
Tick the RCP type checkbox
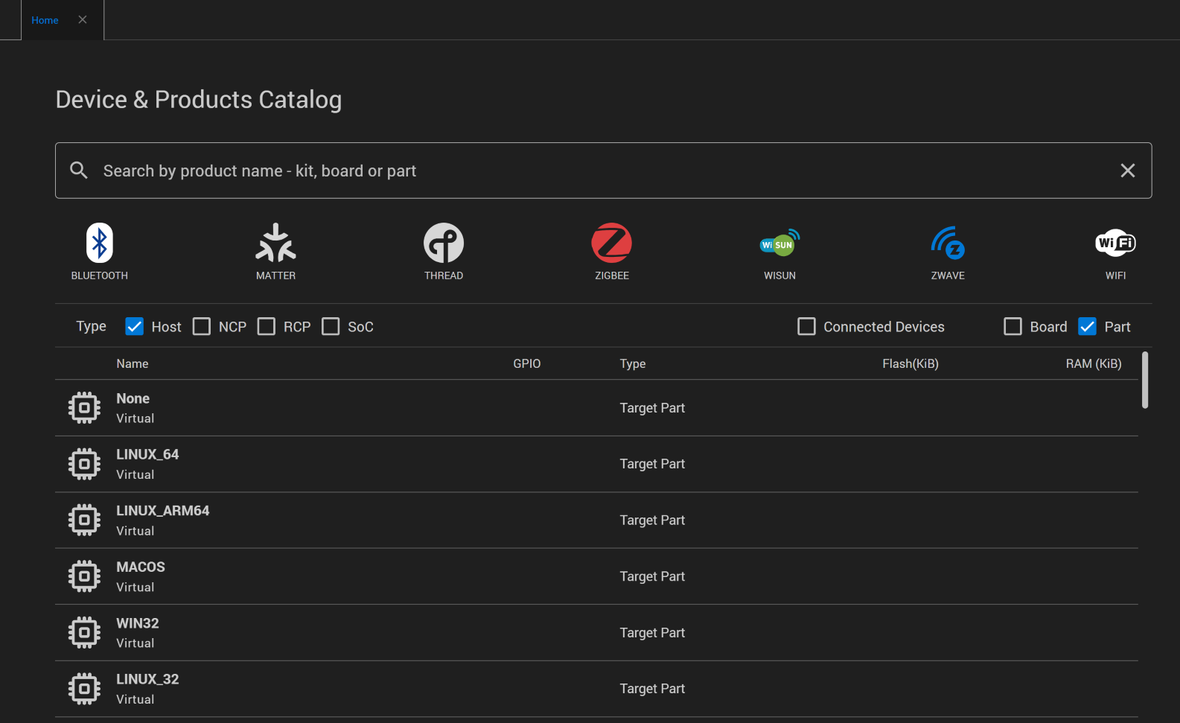point(267,327)
